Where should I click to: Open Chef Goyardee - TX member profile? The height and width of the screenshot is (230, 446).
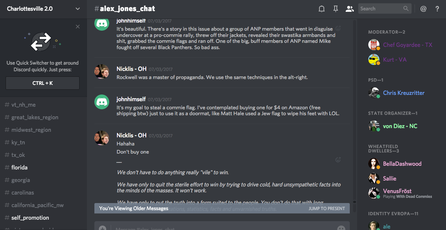pyautogui.click(x=408, y=45)
